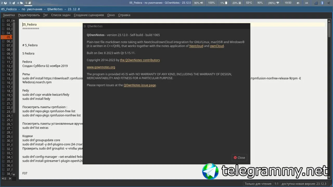Click the network signal bars tray icon
This screenshot has width=333, height=187.
point(316,3)
